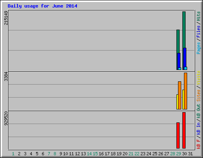Click the title 'Daily usage for June 2014'
203x158 pixels.
click(42, 6)
